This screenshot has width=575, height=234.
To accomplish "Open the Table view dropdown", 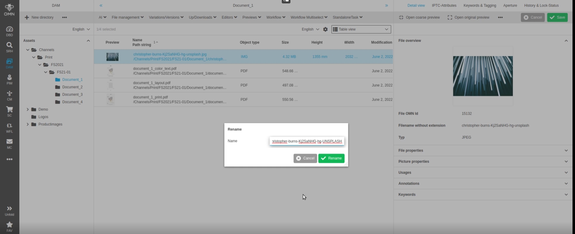I will pos(361,29).
